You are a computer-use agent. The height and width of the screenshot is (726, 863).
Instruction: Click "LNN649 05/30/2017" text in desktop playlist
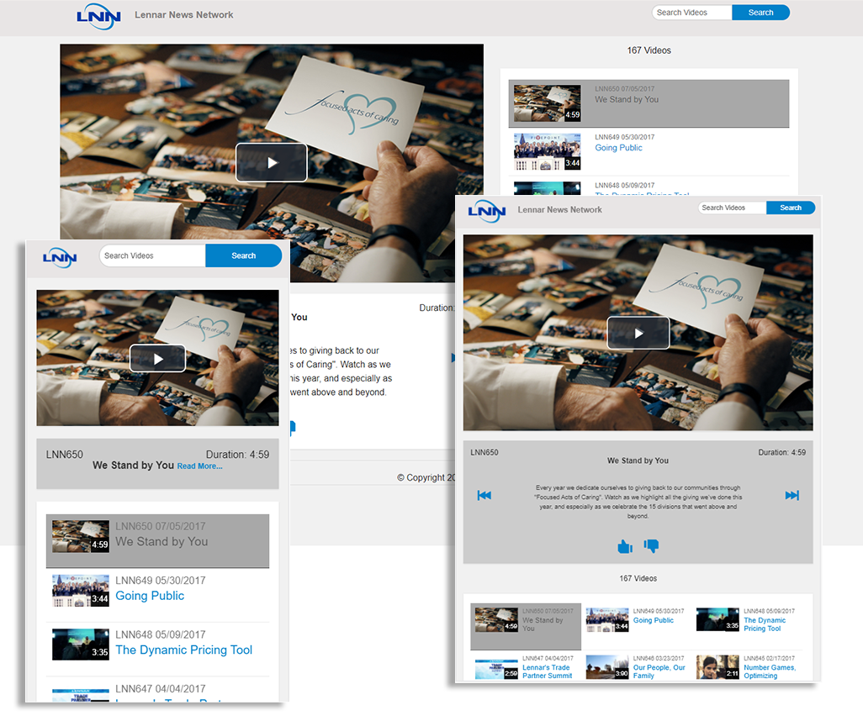point(625,137)
